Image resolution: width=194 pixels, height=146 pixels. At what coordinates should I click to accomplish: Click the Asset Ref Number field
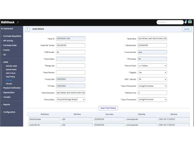pos(71,45)
